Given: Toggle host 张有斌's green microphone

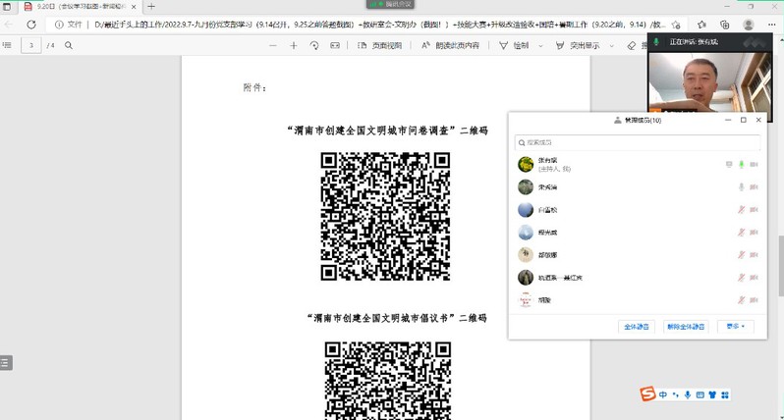Looking at the screenshot, I should coord(742,164).
